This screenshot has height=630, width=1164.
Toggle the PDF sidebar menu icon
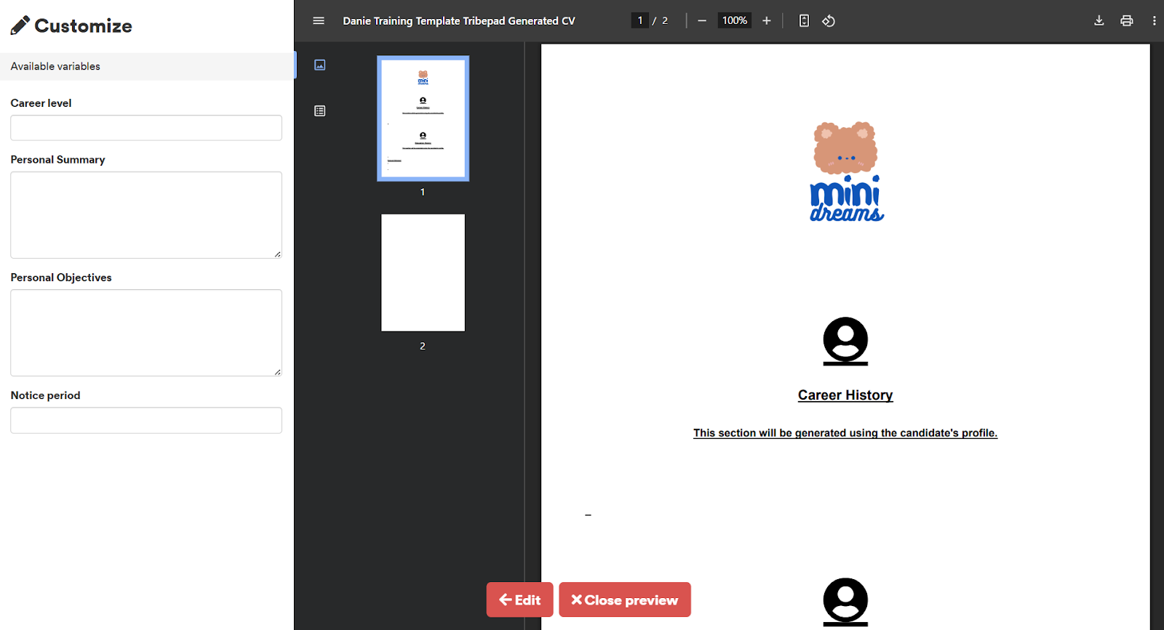tap(319, 21)
